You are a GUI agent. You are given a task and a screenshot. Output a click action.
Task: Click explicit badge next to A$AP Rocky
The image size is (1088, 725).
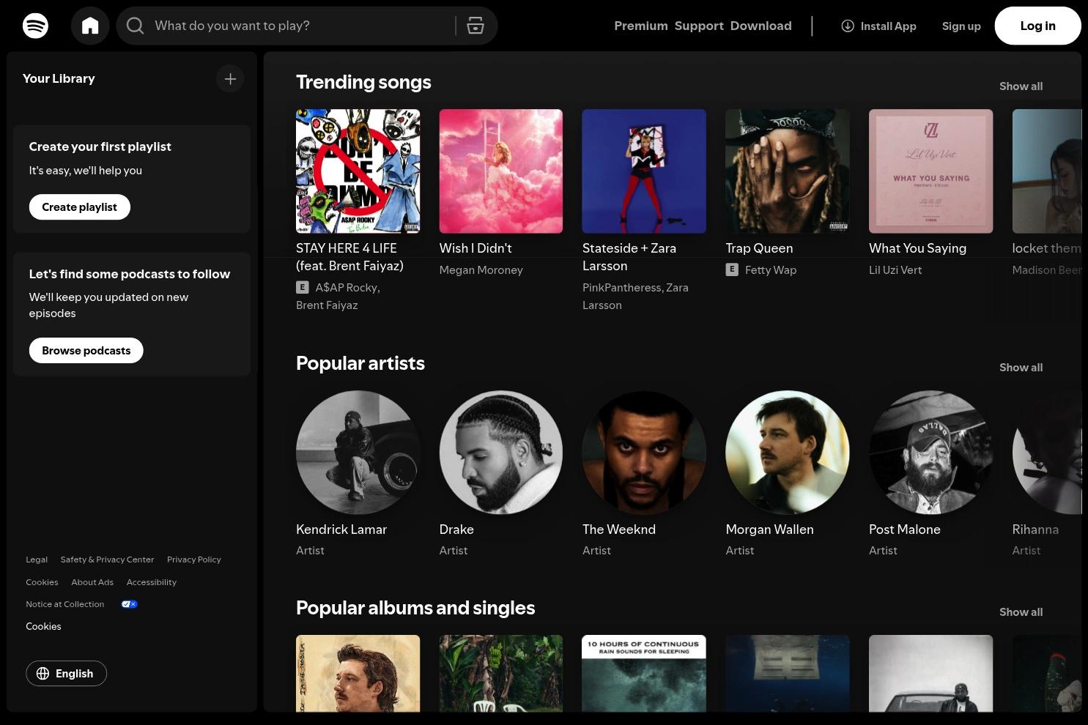click(302, 287)
